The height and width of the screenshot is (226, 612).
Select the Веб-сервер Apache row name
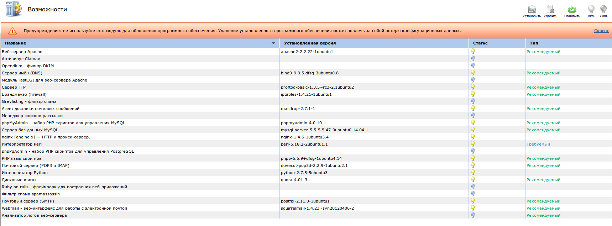point(22,52)
